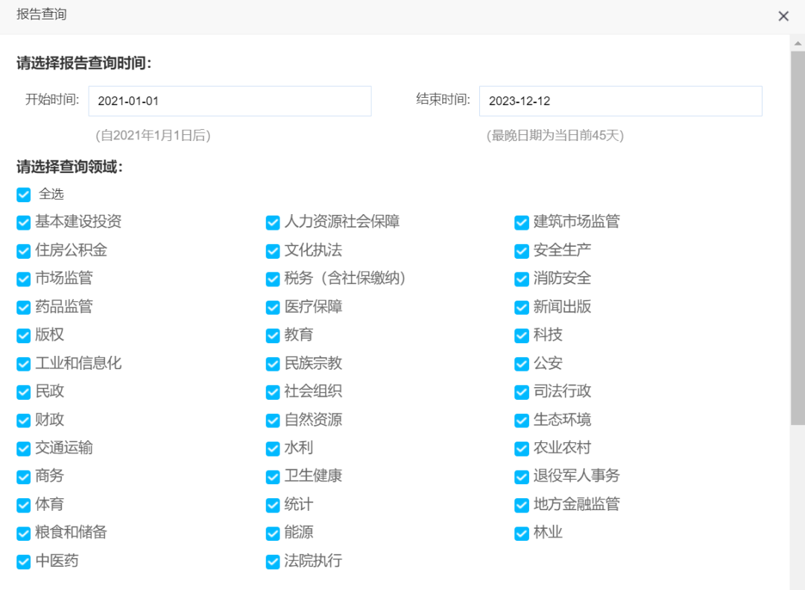Uncheck the 生态环境 checkbox
The height and width of the screenshot is (590, 805).
click(x=520, y=420)
